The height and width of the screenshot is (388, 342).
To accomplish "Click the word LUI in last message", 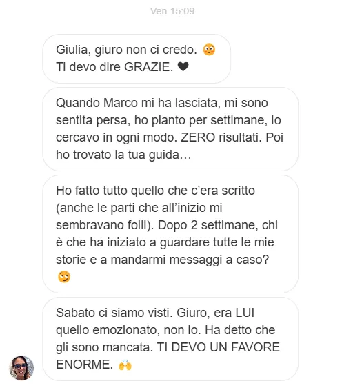I will 245,313.
